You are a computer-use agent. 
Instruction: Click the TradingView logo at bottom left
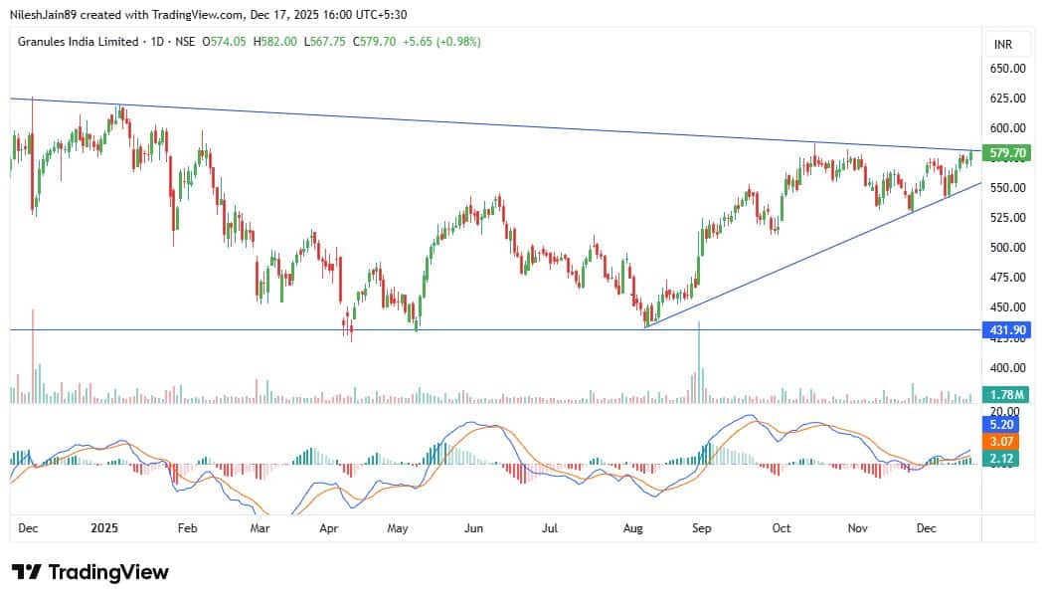[x=89, y=572]
